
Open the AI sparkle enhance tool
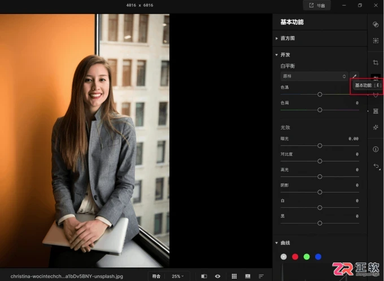coord(376,127)
